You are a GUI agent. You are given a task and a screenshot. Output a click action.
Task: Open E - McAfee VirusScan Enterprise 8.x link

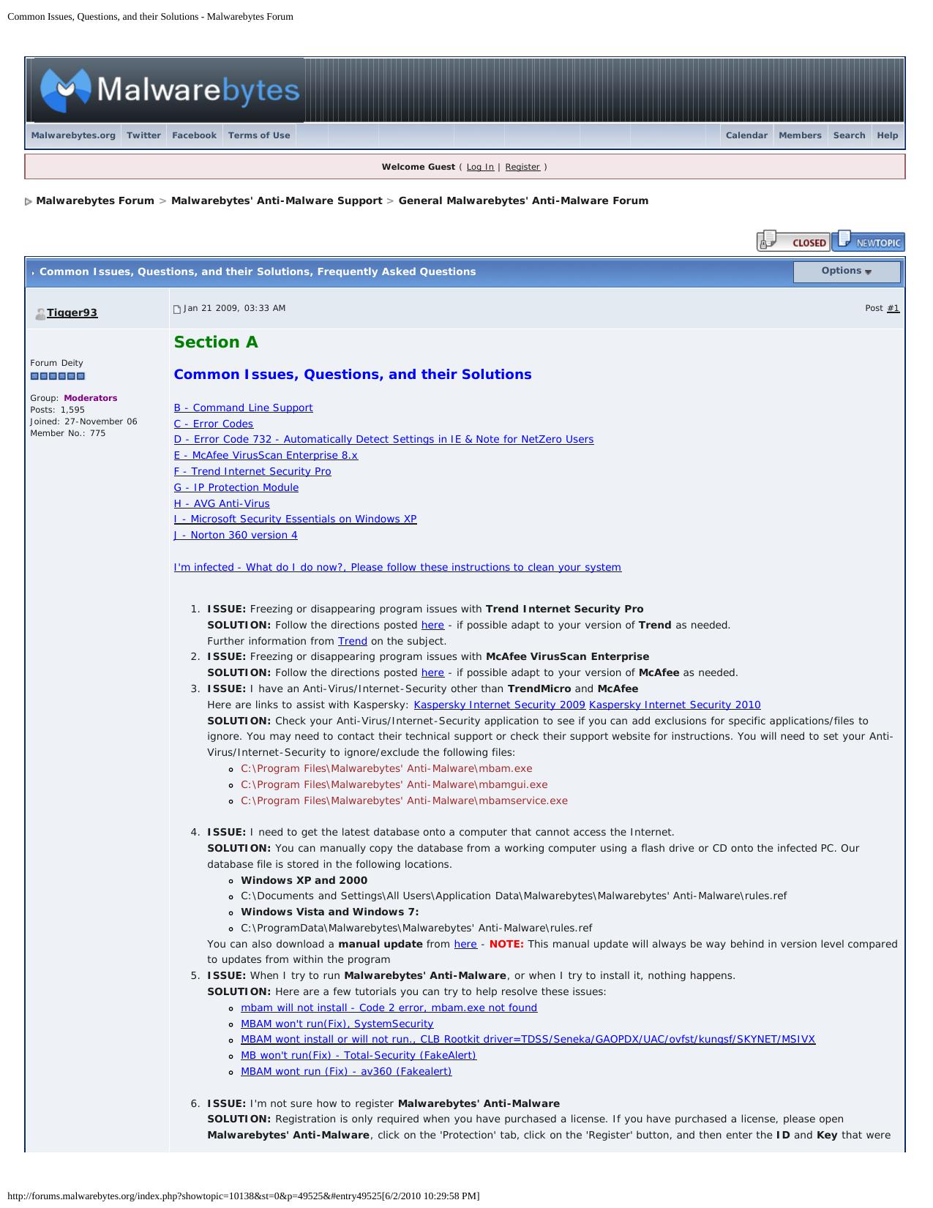(x=266, y=455)
